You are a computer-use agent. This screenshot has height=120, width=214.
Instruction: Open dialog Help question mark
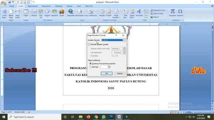(116, 35)
